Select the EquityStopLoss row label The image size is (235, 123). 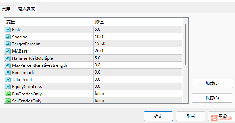coord(27,87)
